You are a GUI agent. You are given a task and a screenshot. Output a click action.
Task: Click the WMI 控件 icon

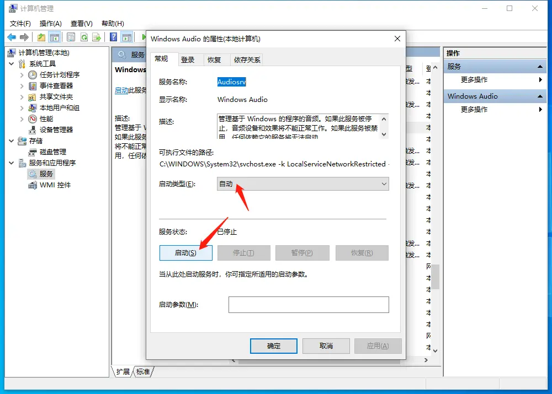pos(33,185)
